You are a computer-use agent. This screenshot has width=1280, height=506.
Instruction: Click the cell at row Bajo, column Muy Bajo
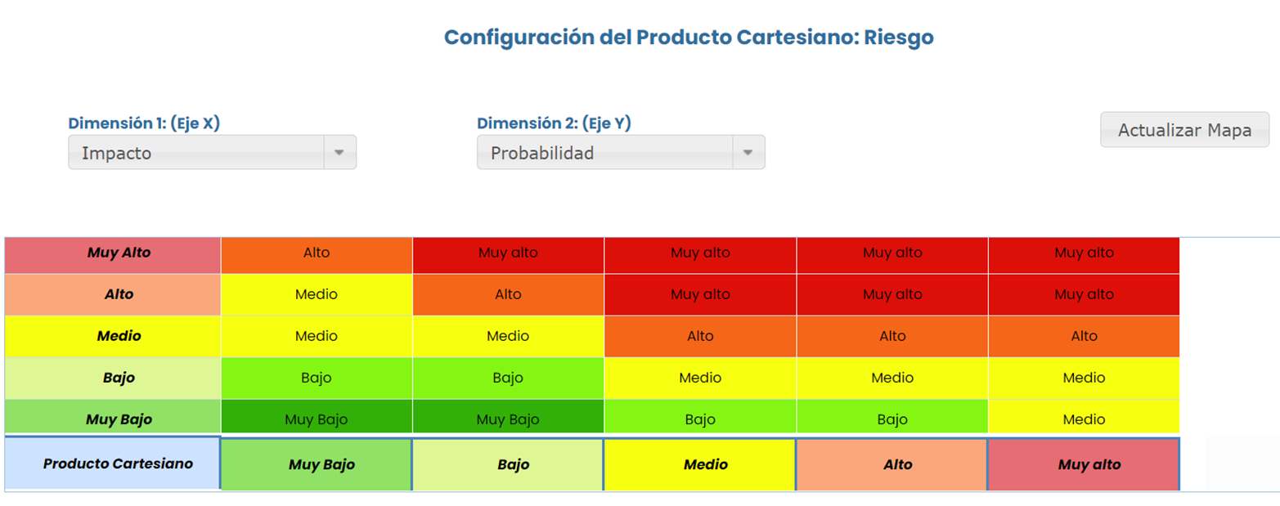[317, 378]
